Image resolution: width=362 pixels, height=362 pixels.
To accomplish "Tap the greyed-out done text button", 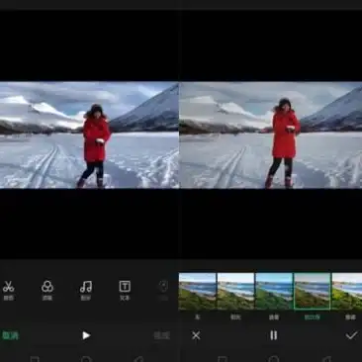I will (162, 335).
